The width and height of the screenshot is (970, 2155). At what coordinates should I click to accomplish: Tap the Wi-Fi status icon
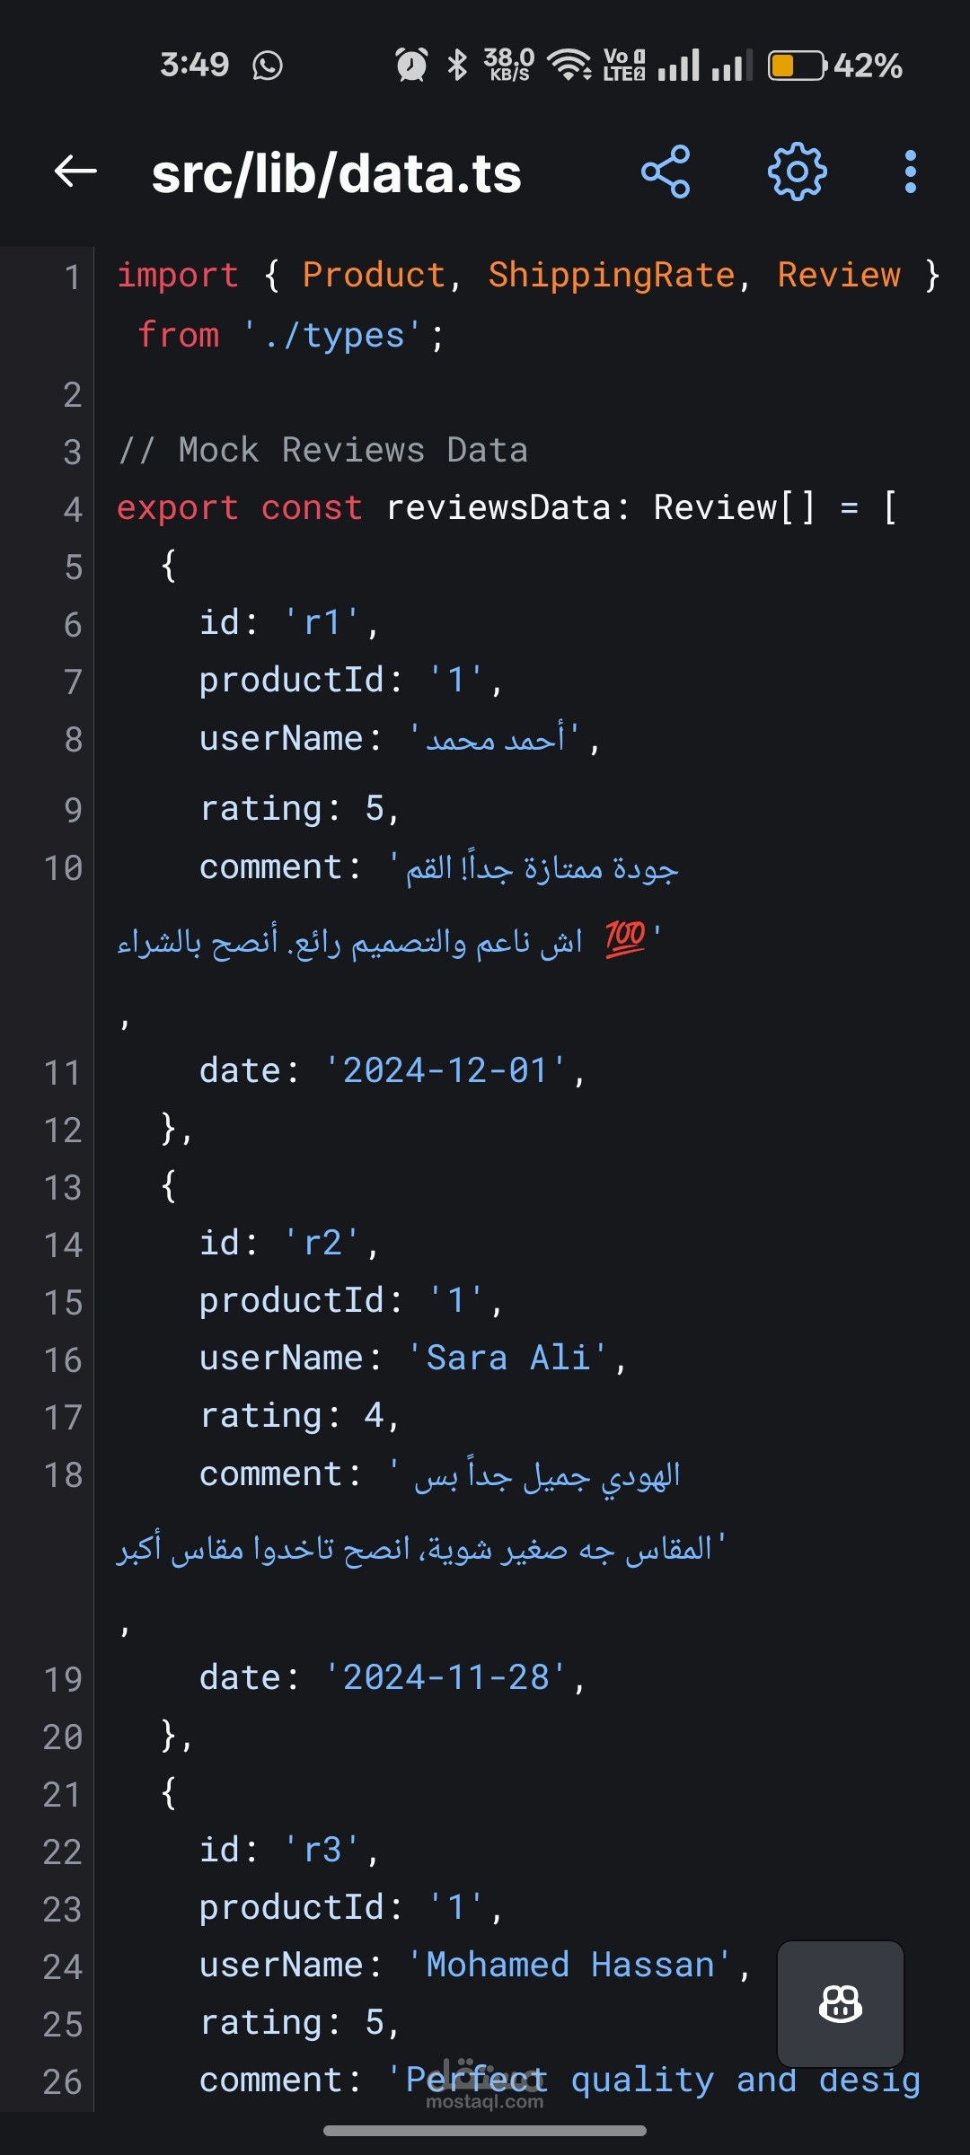pyautogui.click(x=569, y=65)
